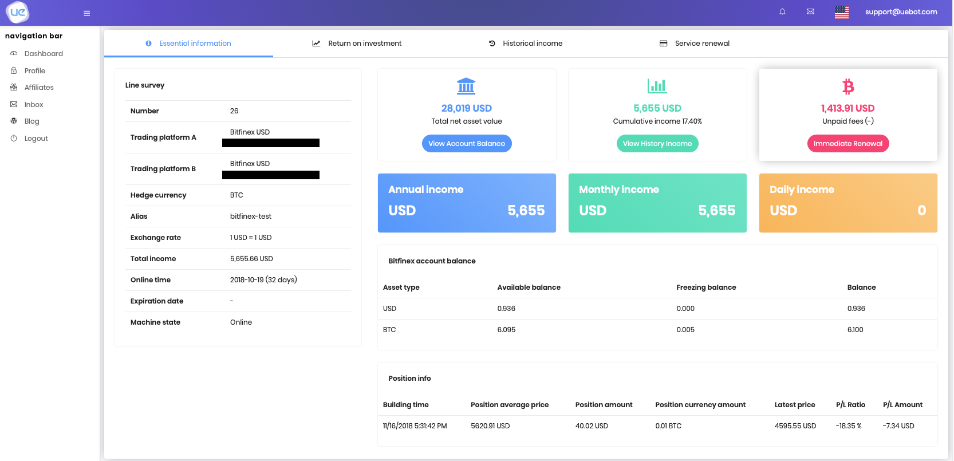Click the 5,655 USD cumulative income value
The height and width of the screenshot is (461, 954).
(657, 108)
